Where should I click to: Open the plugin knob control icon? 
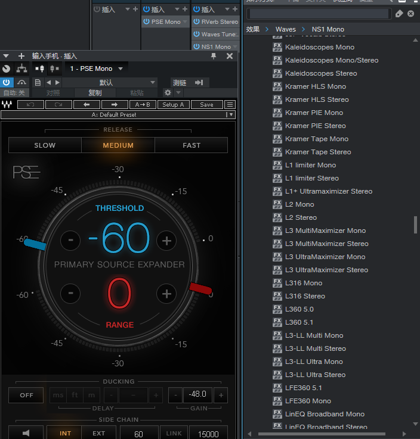(x=6, y=69)
